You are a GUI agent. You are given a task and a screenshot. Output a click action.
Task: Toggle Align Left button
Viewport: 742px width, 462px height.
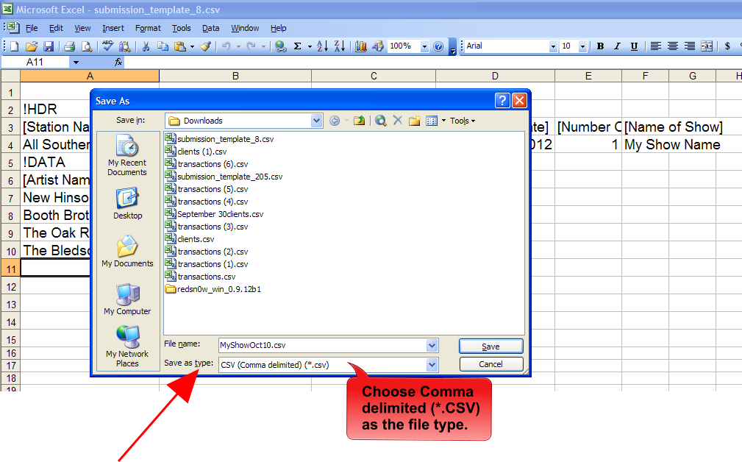[655, 46]
